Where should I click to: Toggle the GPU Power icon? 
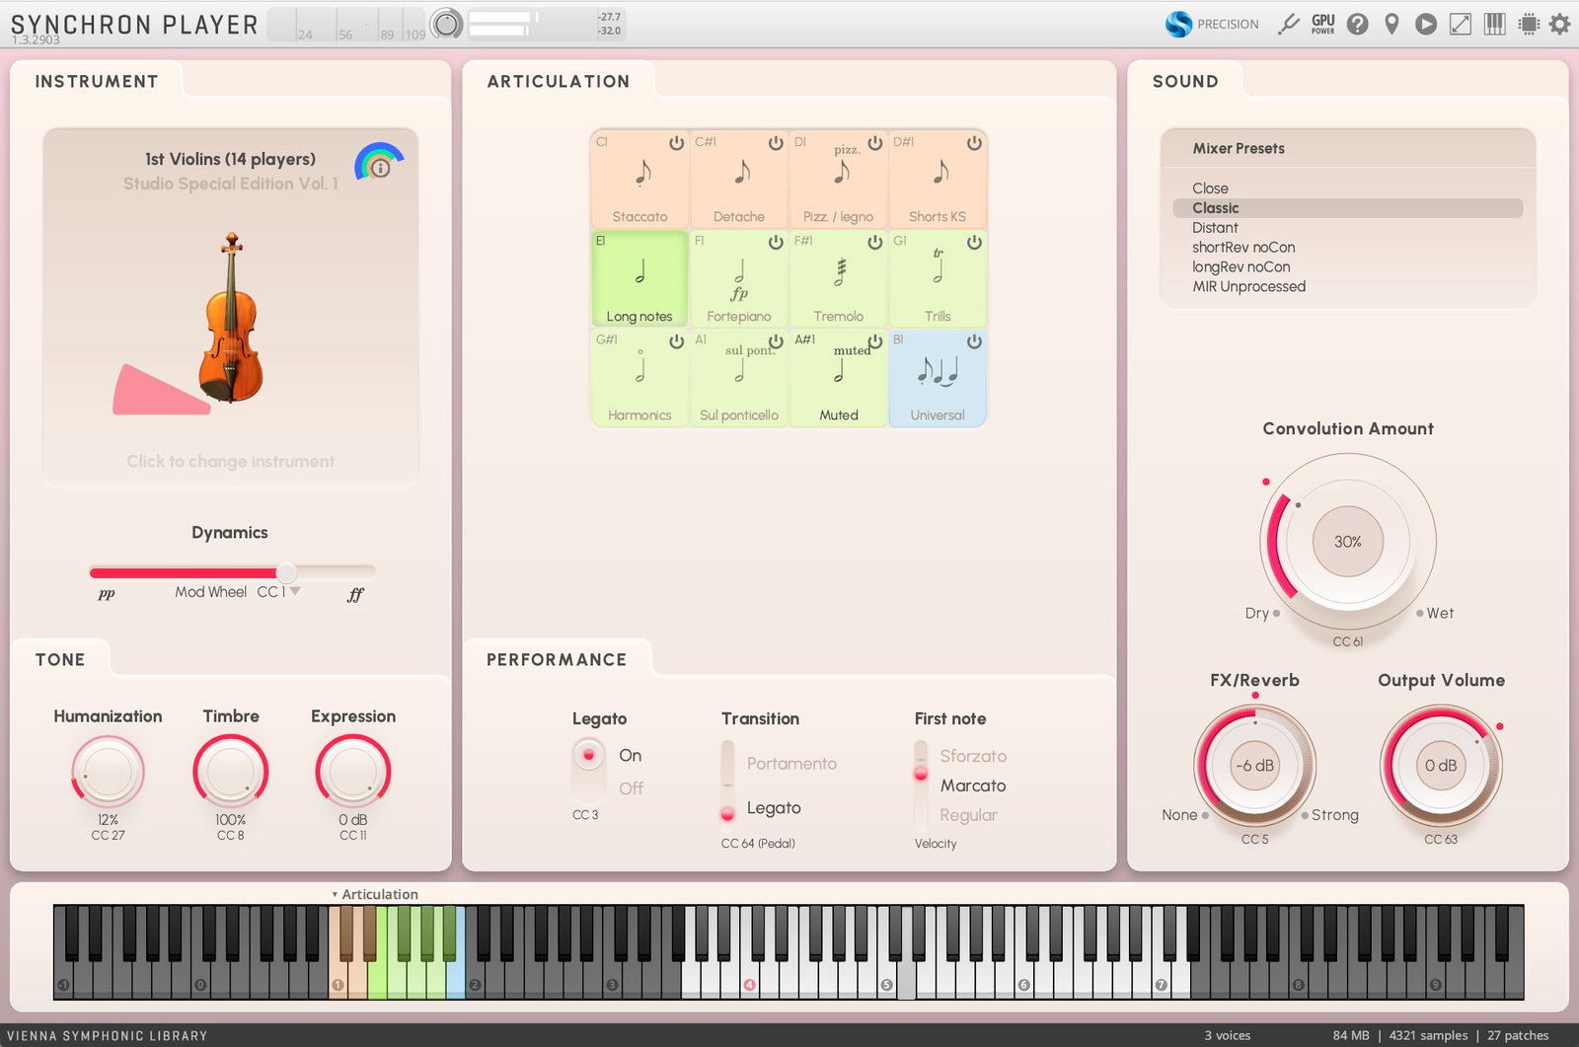pyautogui.click(x=1322, y=24)
